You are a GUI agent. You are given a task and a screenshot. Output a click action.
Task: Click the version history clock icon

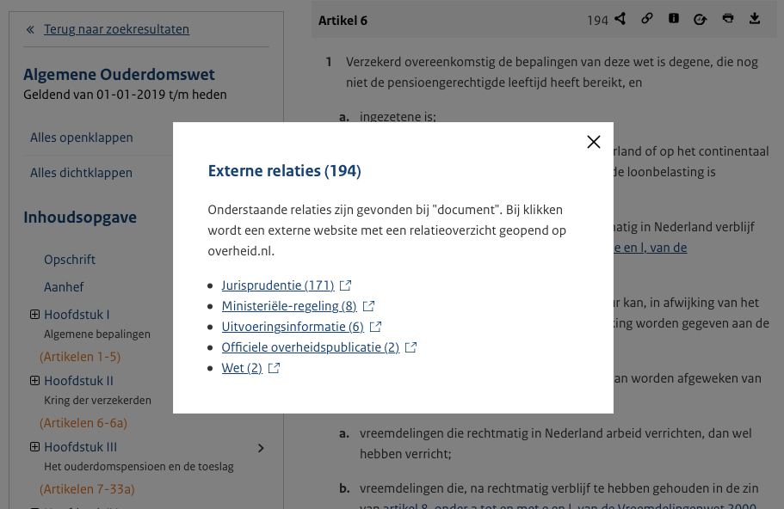pyautogui.click(x=701, y=19)
